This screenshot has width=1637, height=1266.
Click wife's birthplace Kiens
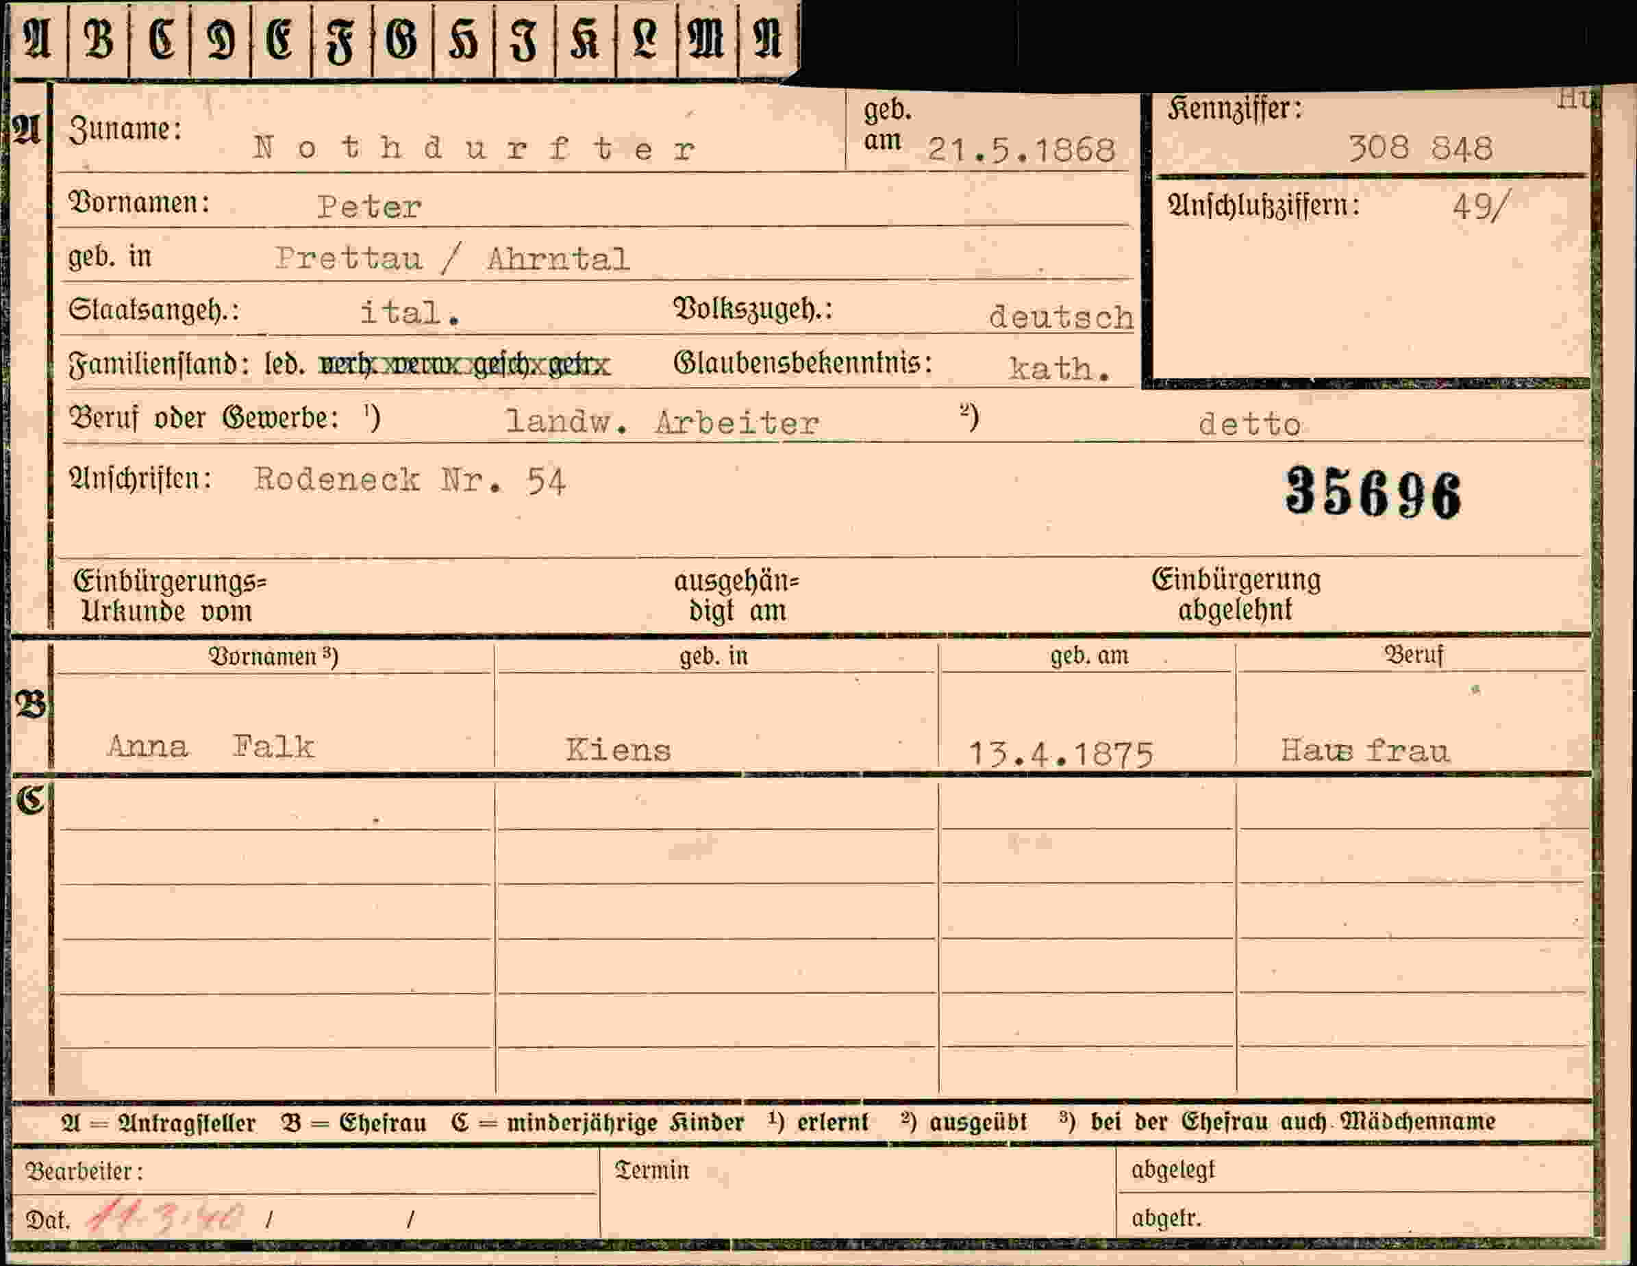click(x=618, y=750)
